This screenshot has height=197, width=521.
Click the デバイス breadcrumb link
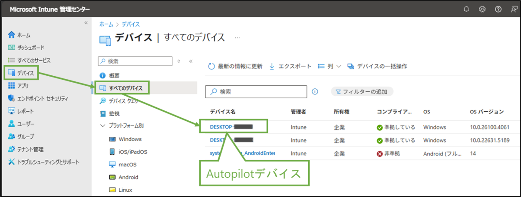click(x=130, y=24)
